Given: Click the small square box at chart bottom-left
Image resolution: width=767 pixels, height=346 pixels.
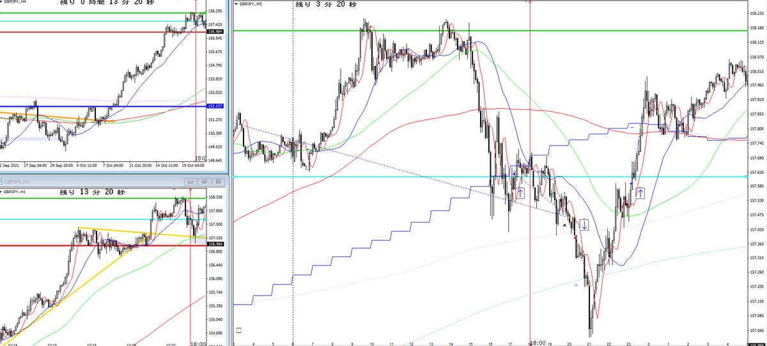Looking at the screenshot, I should click(239, 330).
